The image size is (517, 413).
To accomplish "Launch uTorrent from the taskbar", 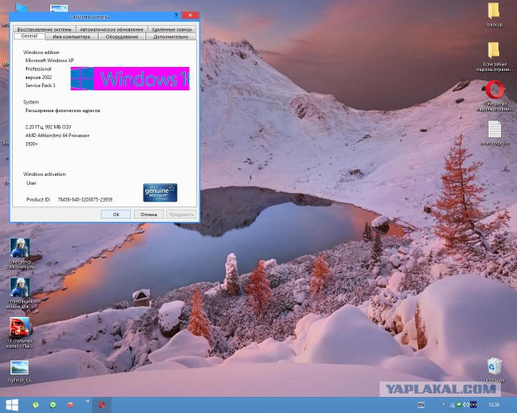I will tap(36, 405).
